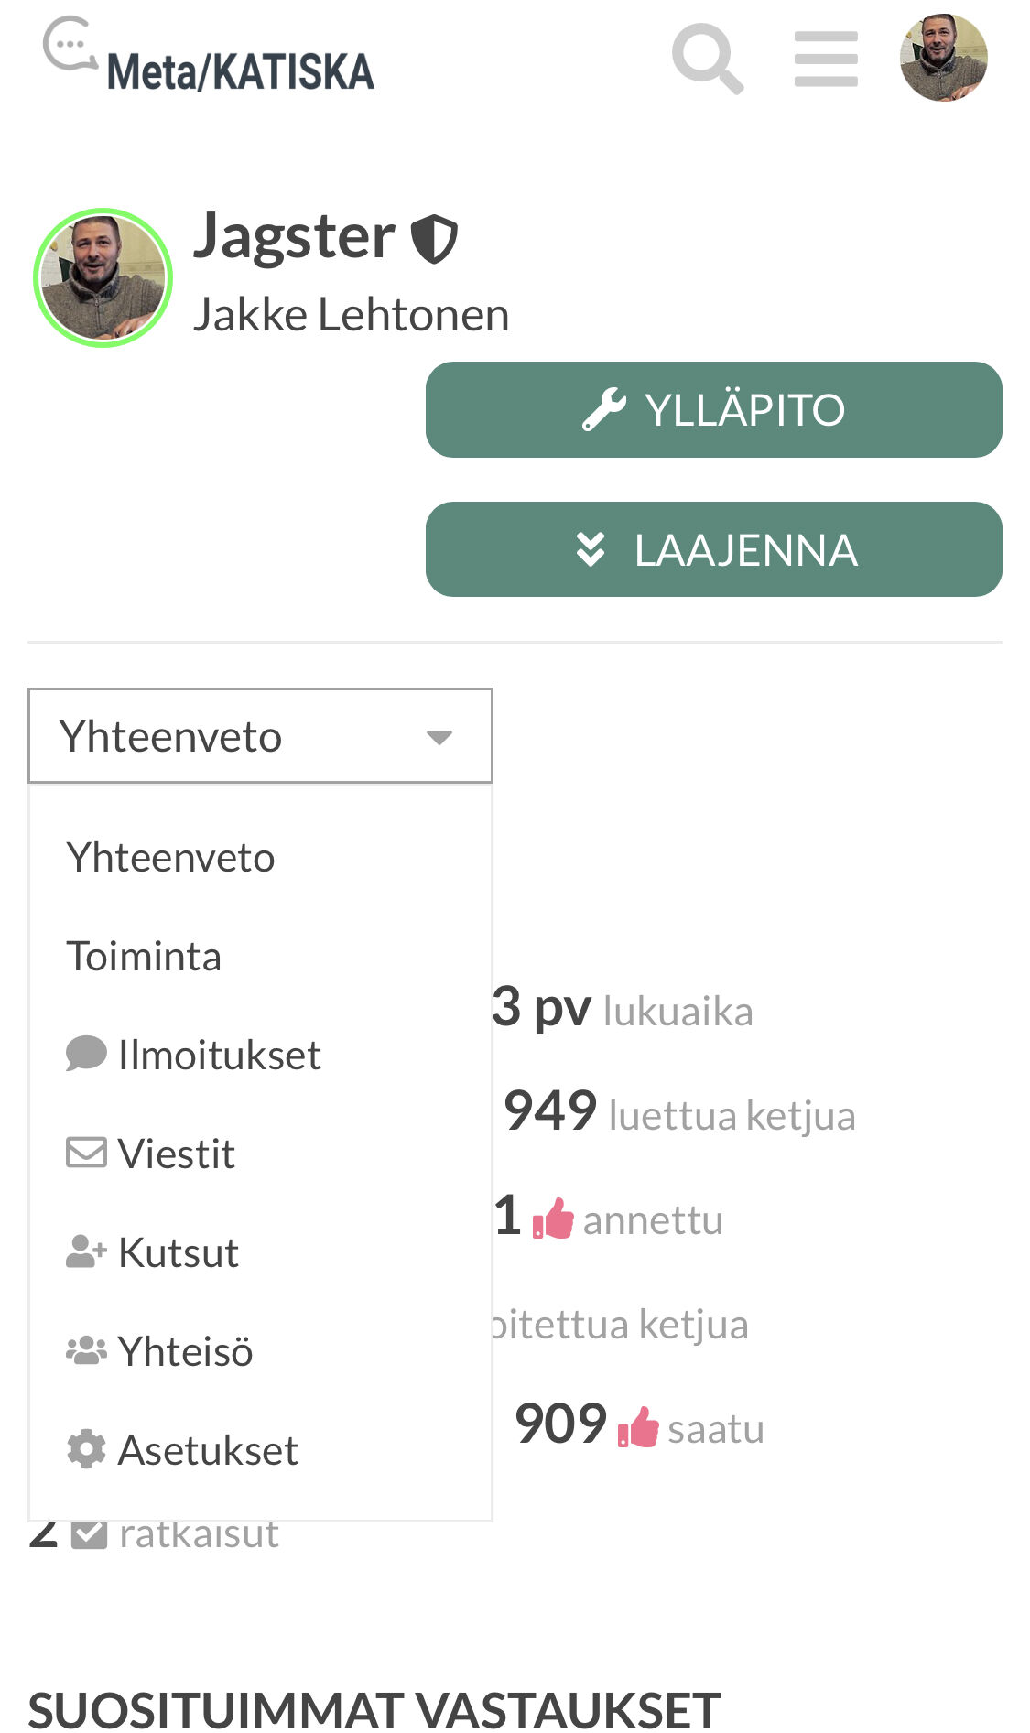Click the user avatar in the top header
This screenshot has height=1733, width=1030.
(x=943, y=58)
